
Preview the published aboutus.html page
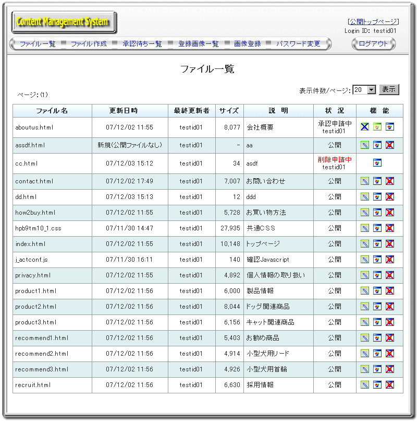(390, 127)
